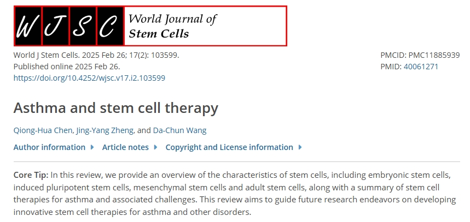Click the triangle arrow after Copyright and License information
Screen dimensions: 470x222
[300, 147]
